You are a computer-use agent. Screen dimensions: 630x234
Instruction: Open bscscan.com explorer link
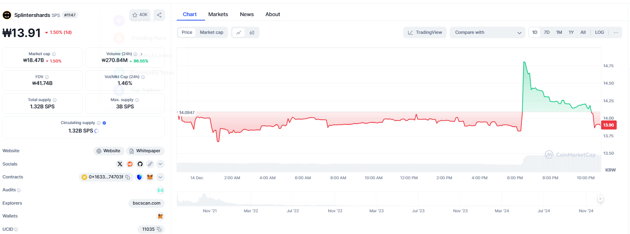pos(147,203)
